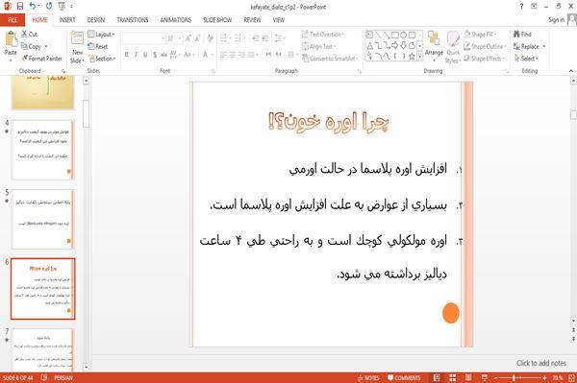This screenshot has width=577, height=383.
Task: Open the font size dropdown
Action: (x=180, y=38)
